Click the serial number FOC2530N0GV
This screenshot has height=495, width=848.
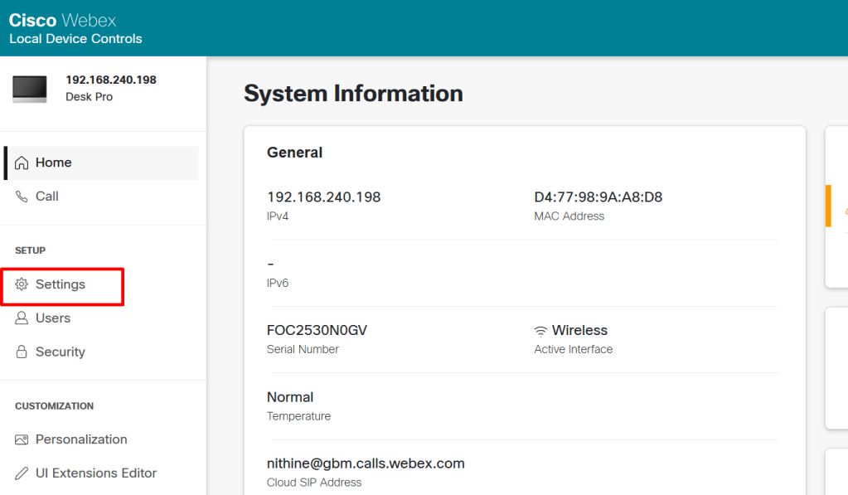(x=317, y=330)
